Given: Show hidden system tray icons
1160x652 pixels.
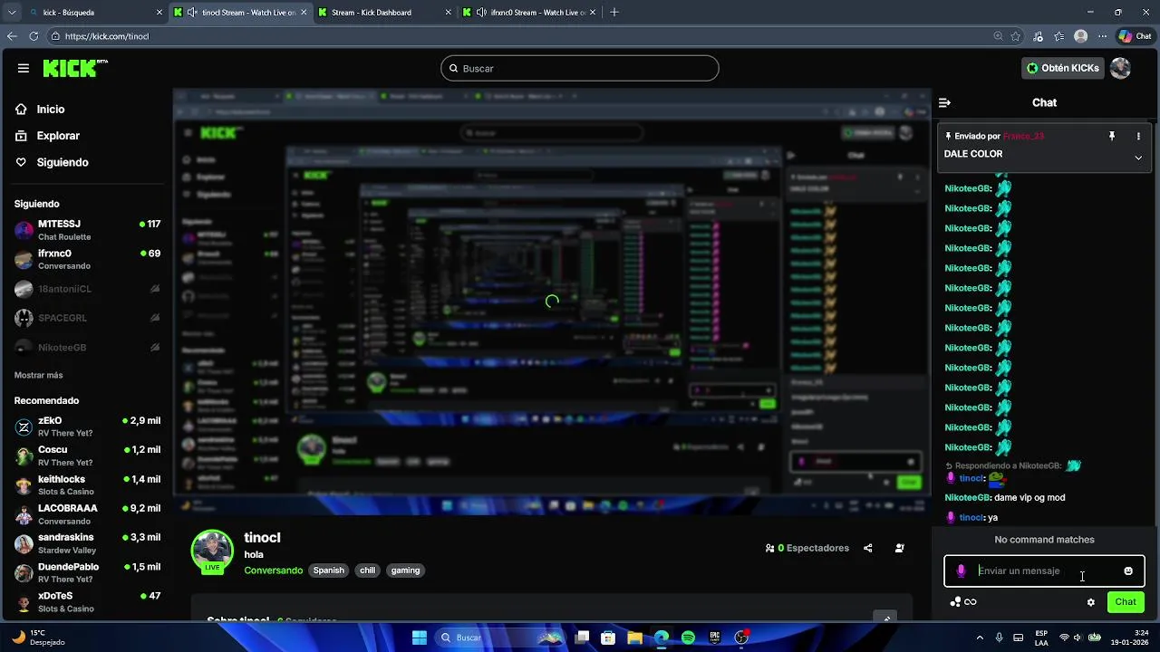Looking at the screenshot, I should (x=980, y=638).
